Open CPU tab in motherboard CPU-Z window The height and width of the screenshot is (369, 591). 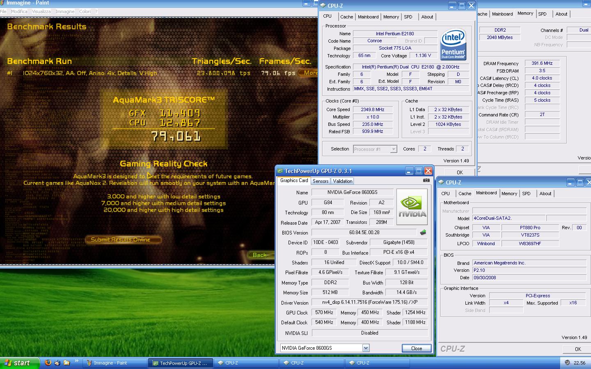(445, 194)
